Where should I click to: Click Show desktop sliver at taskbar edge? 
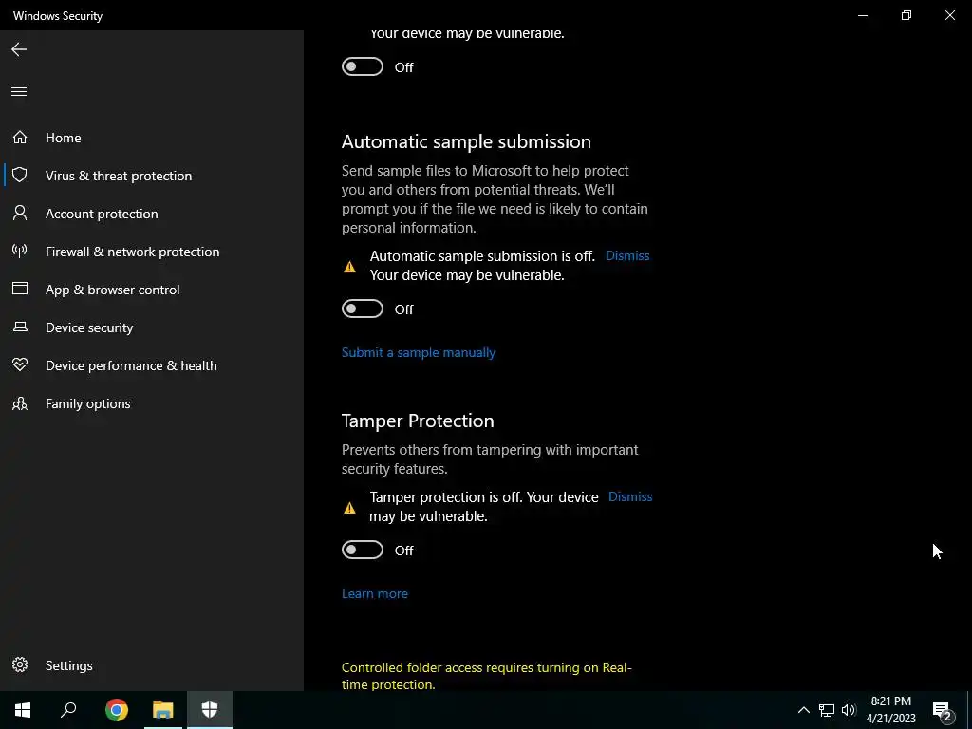point(969,710)
